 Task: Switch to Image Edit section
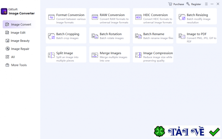tap(18, 33)
